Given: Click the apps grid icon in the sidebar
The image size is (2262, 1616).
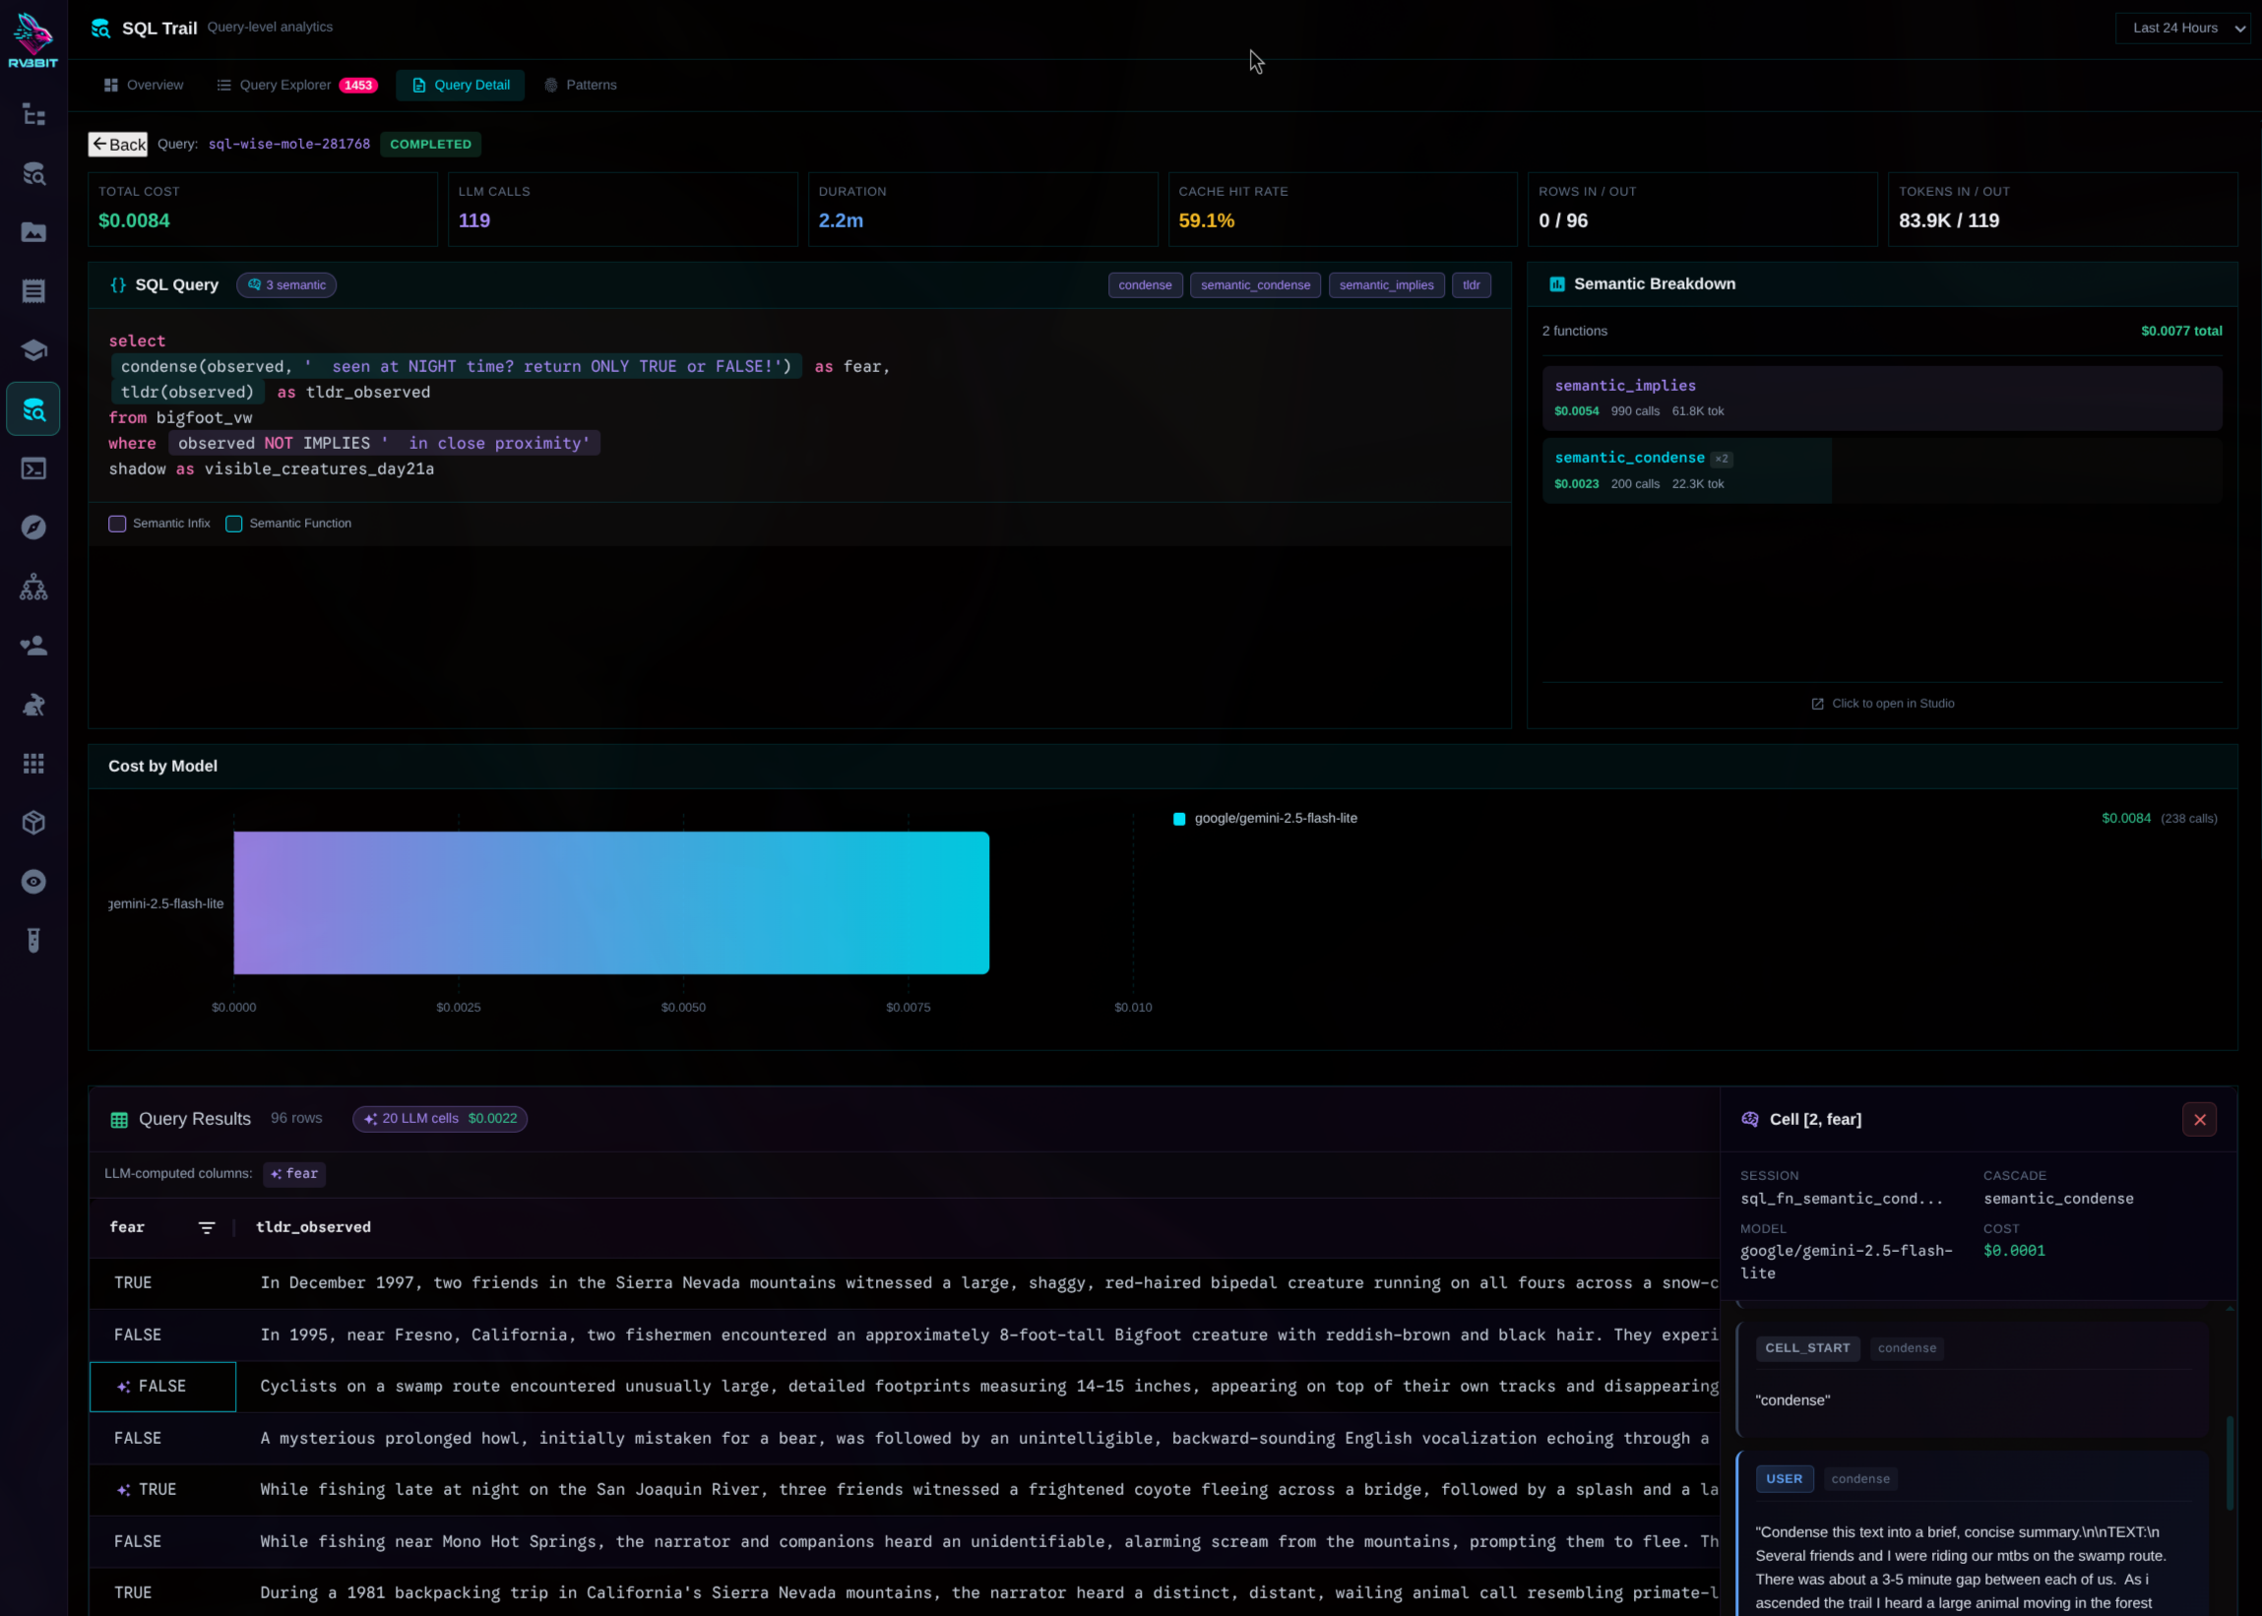Looking at the screenshot, I should [x=32, y=764].
